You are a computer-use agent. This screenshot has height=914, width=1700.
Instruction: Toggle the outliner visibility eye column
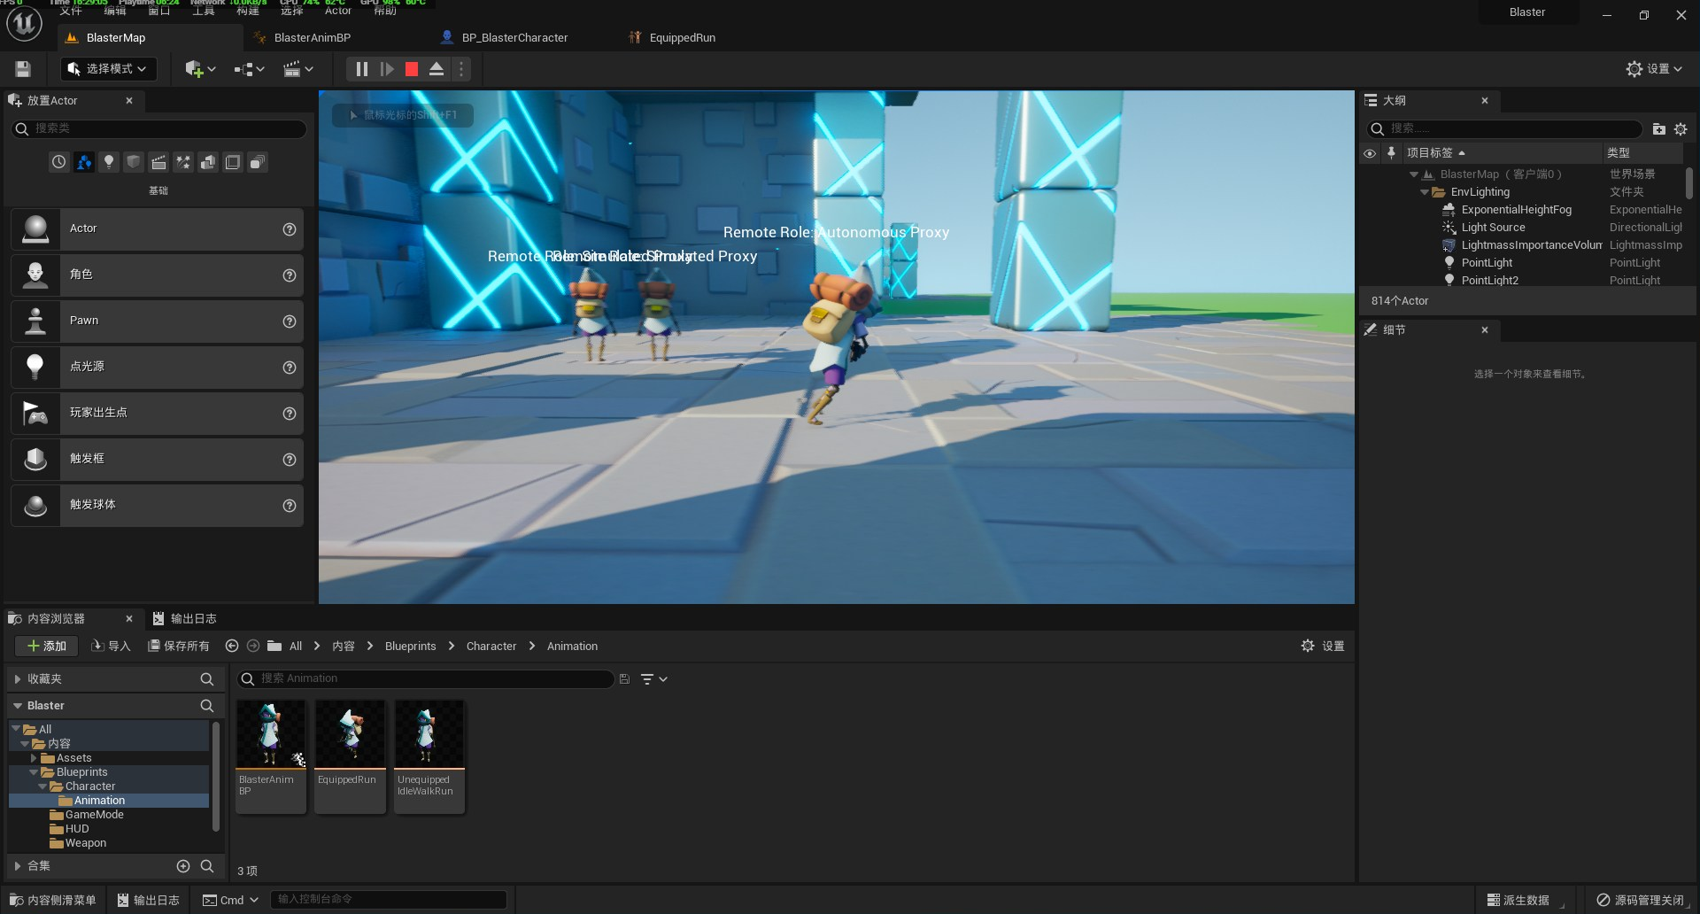1370,153
